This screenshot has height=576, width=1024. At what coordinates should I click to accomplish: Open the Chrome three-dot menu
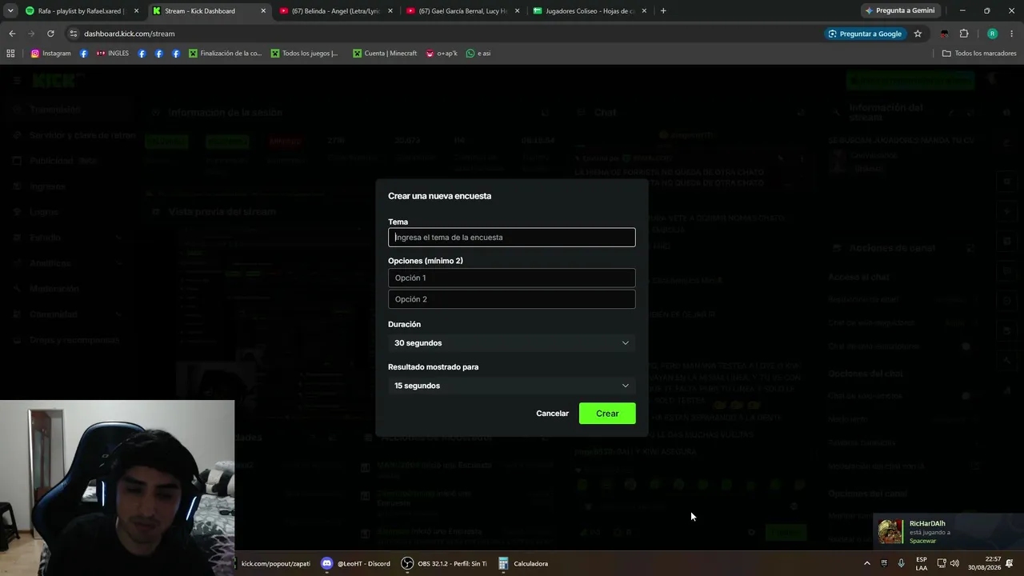(x=1012, y=34)
